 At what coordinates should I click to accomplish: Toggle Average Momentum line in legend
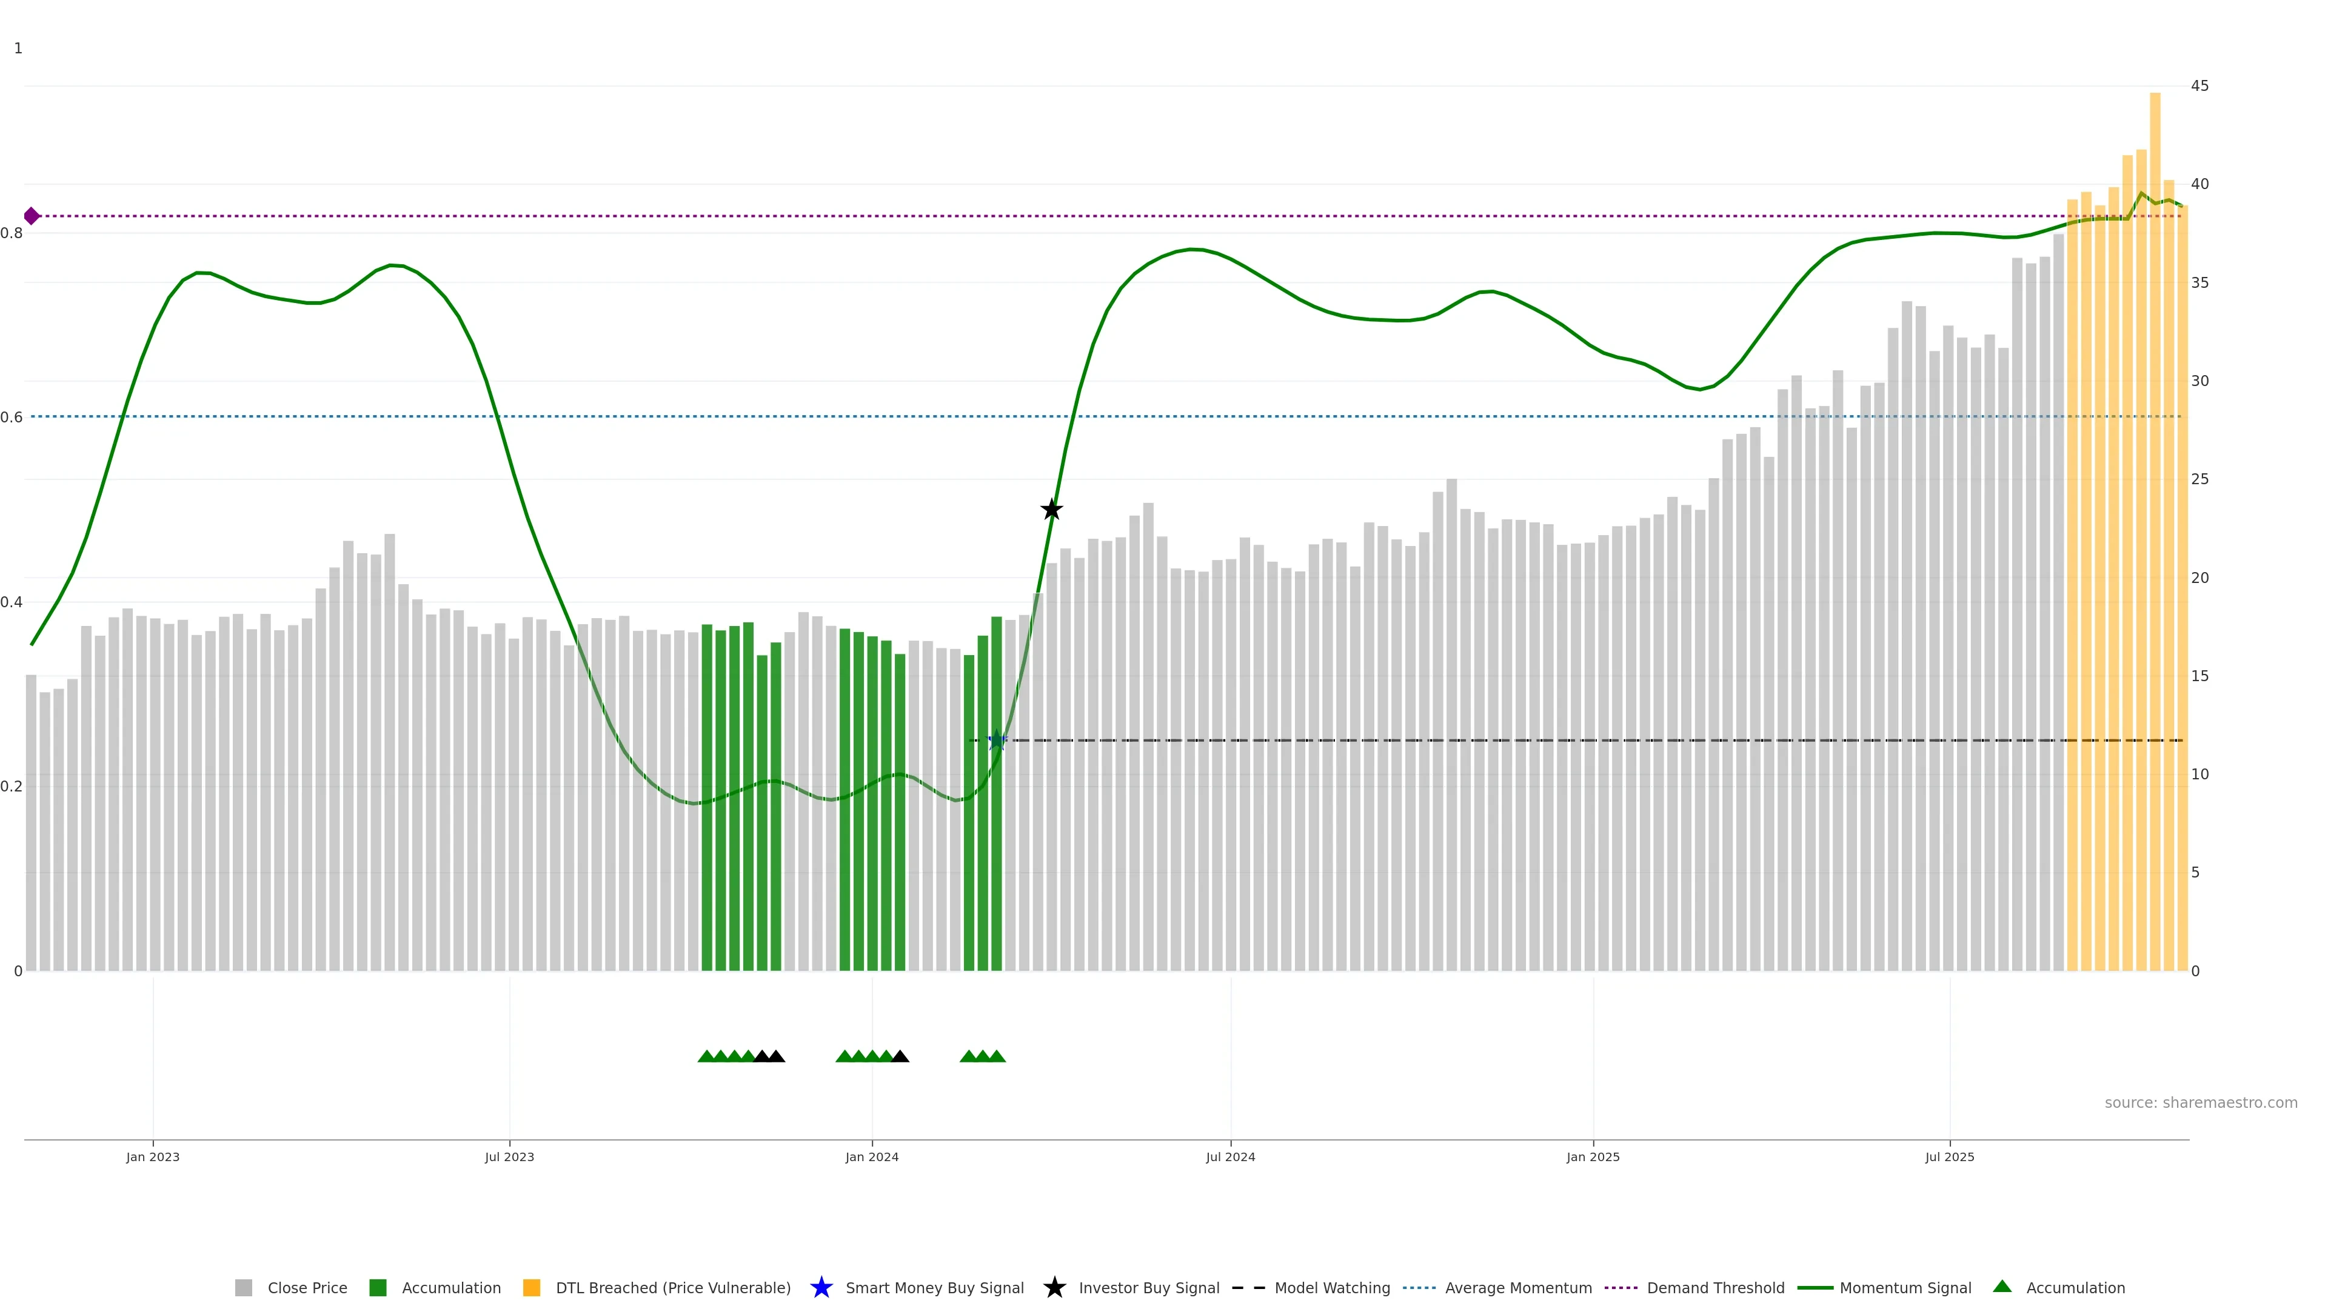click(x=1517, y=1287)
